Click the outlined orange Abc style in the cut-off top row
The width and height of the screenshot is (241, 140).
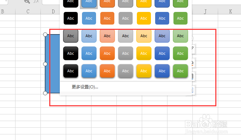pos(107,4)
